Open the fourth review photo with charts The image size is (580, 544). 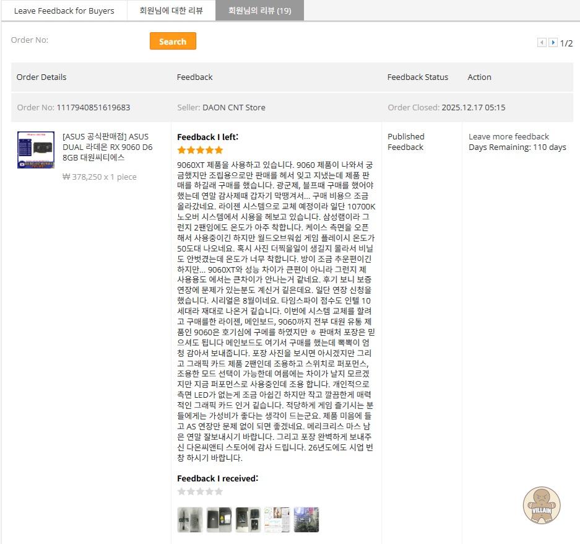tap(277, 520)
